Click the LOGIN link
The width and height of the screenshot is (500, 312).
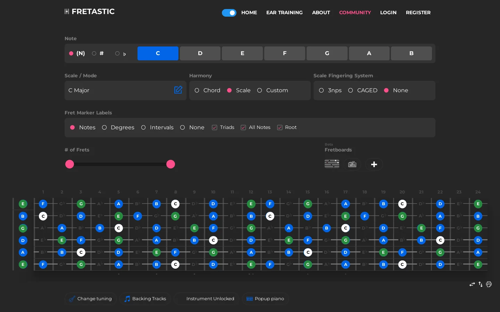click(388, 12)
